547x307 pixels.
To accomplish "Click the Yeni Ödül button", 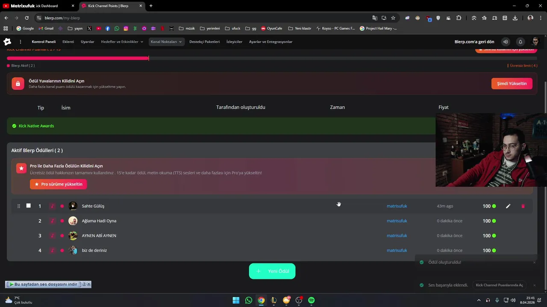I will 272,271.
